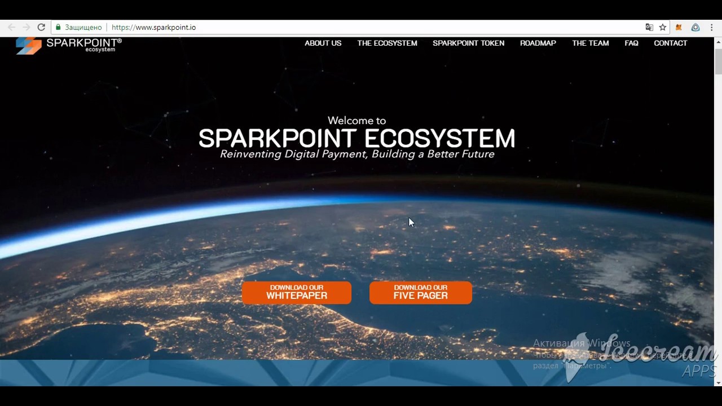This screenshot has width=722, height=406.
Task: Open the teal triangle extension icon
Action: 695,27
